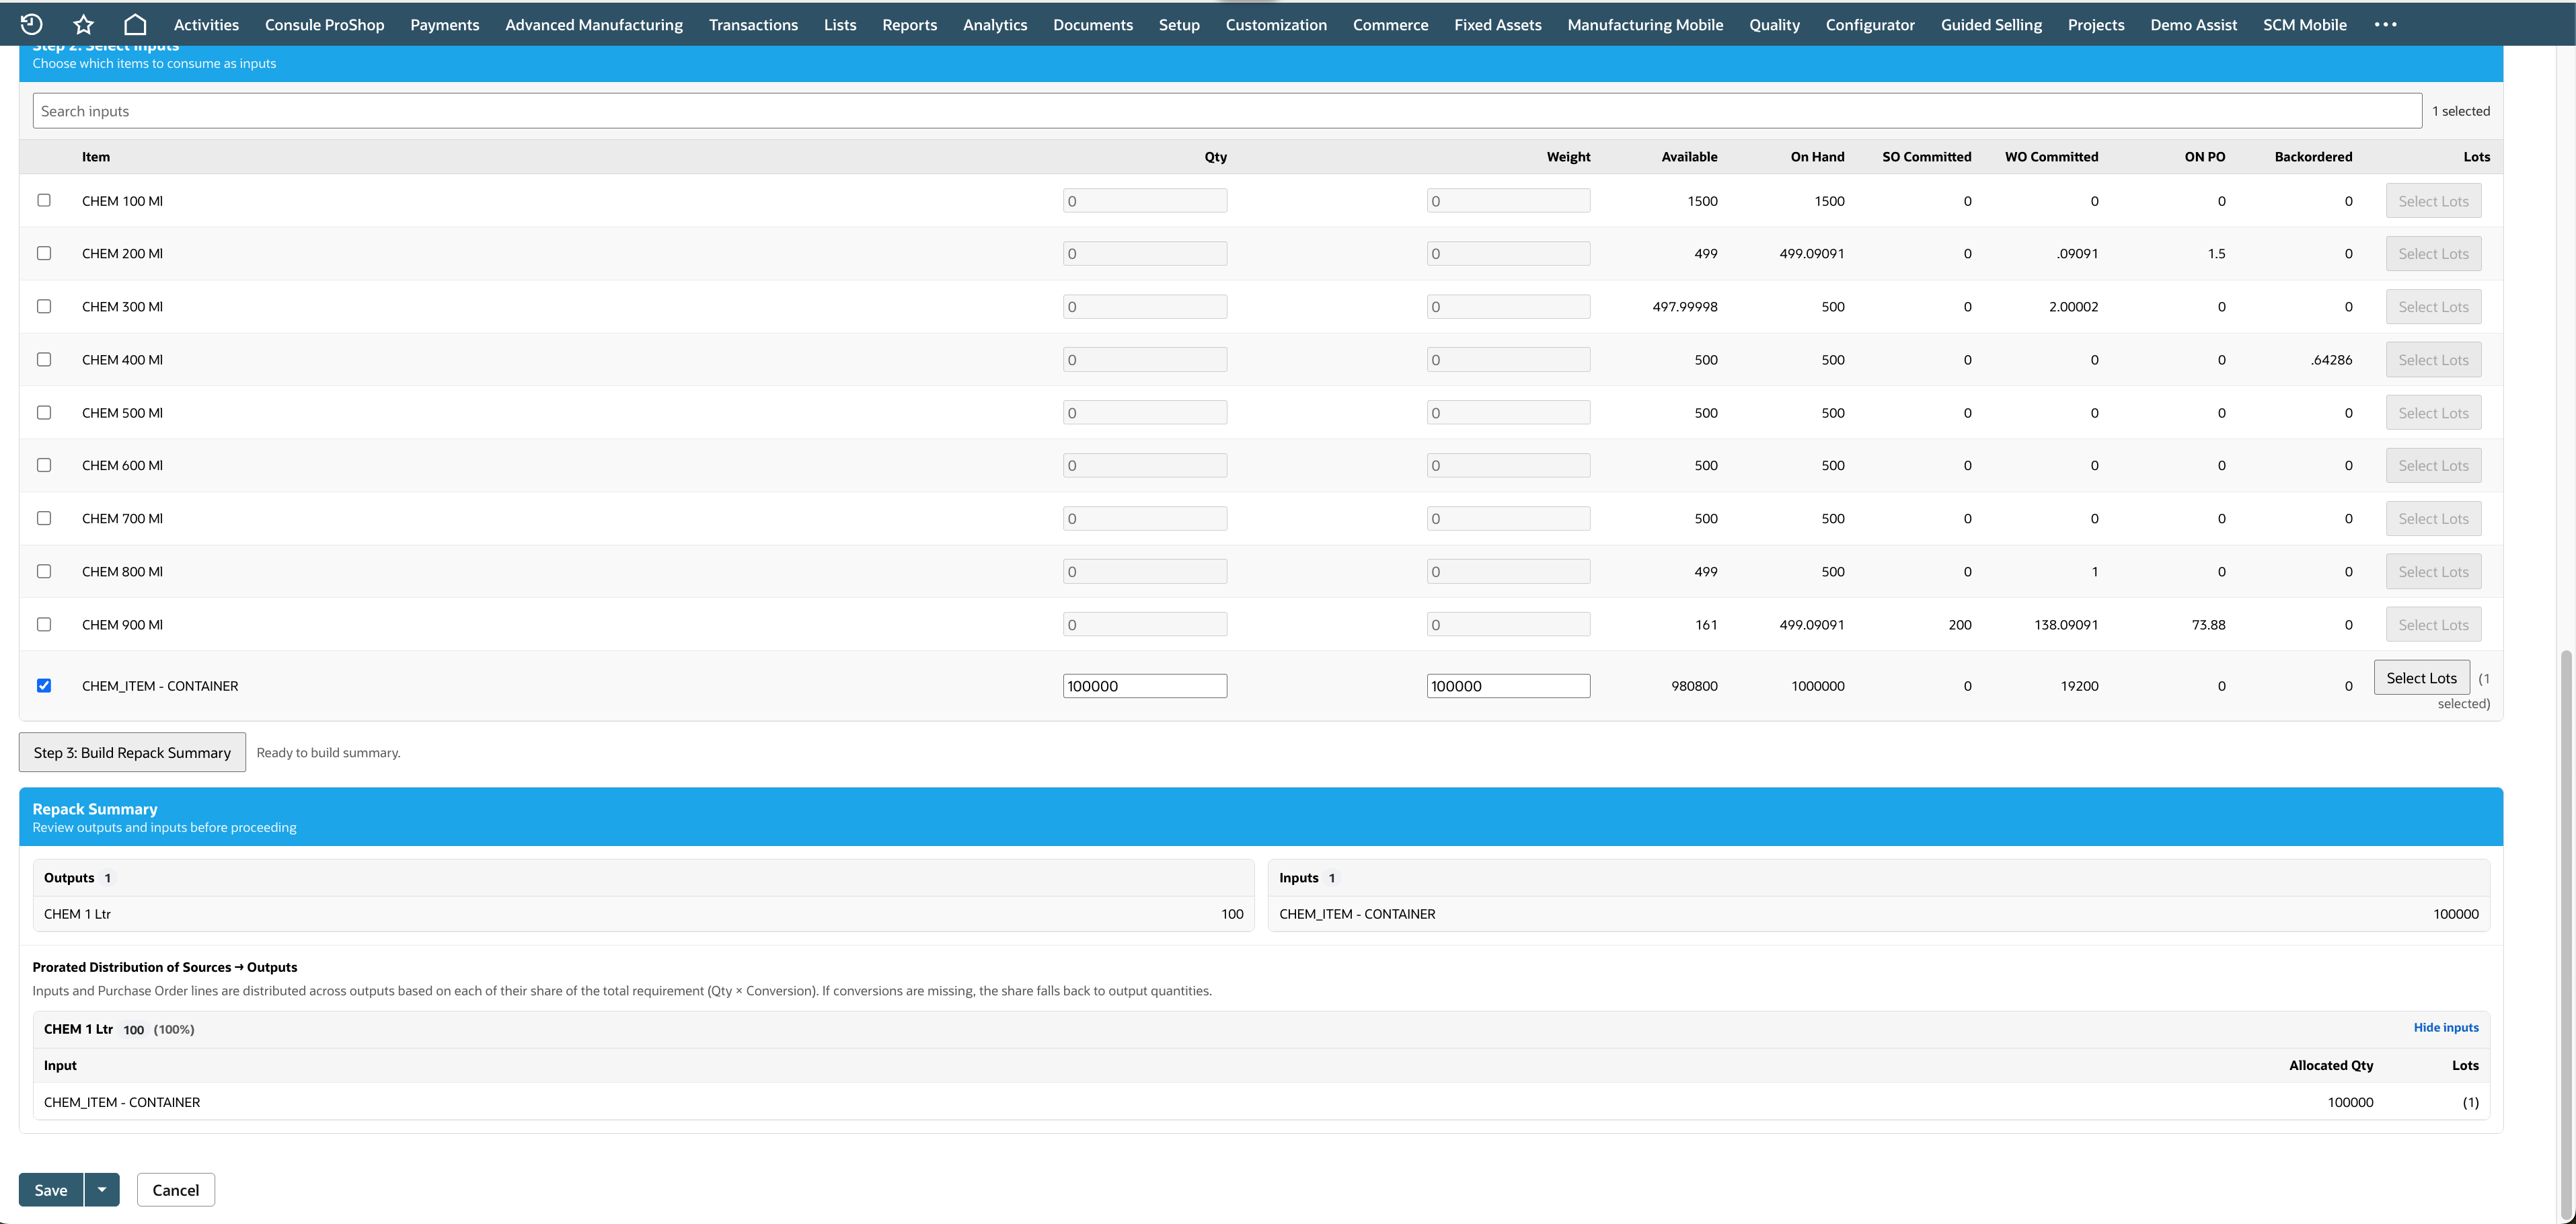Open the more menu ellipsis
The height and width of the screenshot is (1224, 2576).
click(x=2385, y=24)
